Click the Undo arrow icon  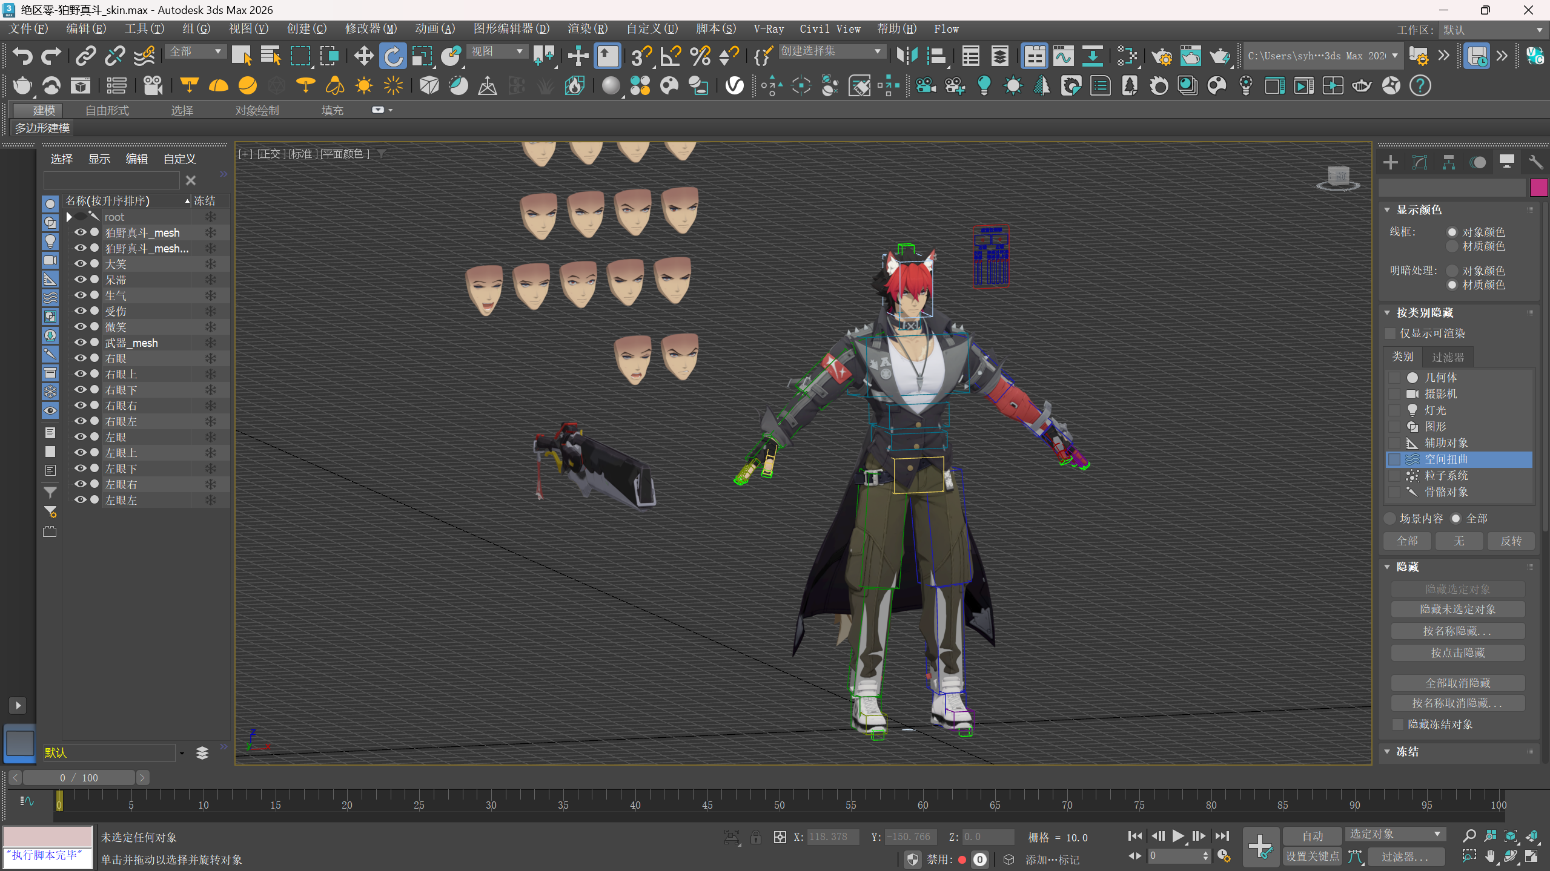22,56
